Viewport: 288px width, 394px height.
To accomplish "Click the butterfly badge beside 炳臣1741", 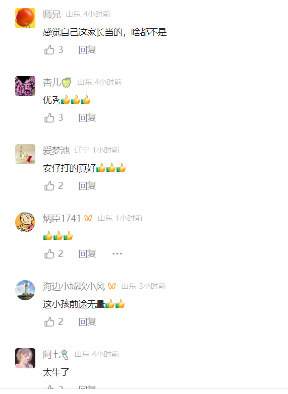I will (x=88, y=218).
